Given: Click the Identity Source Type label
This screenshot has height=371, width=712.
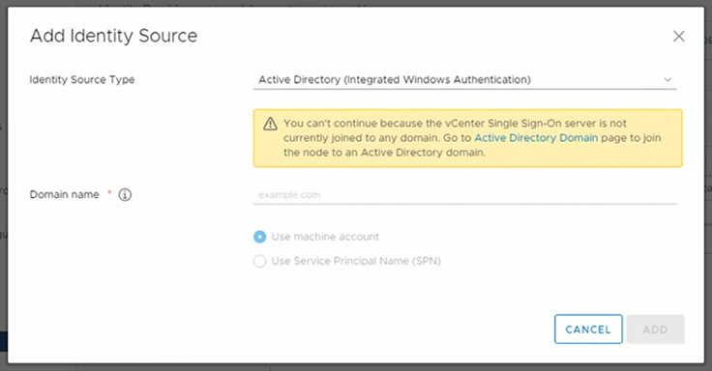Looking at the screenshot, I should (x=82, y=80).
